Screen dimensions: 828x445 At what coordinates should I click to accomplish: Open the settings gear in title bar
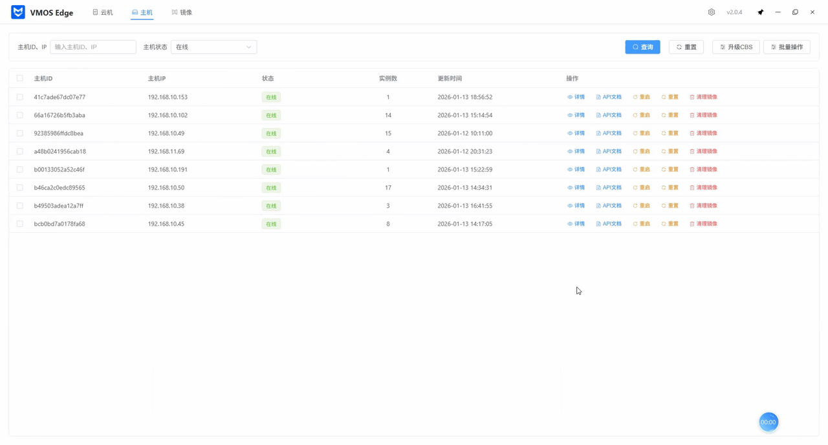tap(711, 12)
